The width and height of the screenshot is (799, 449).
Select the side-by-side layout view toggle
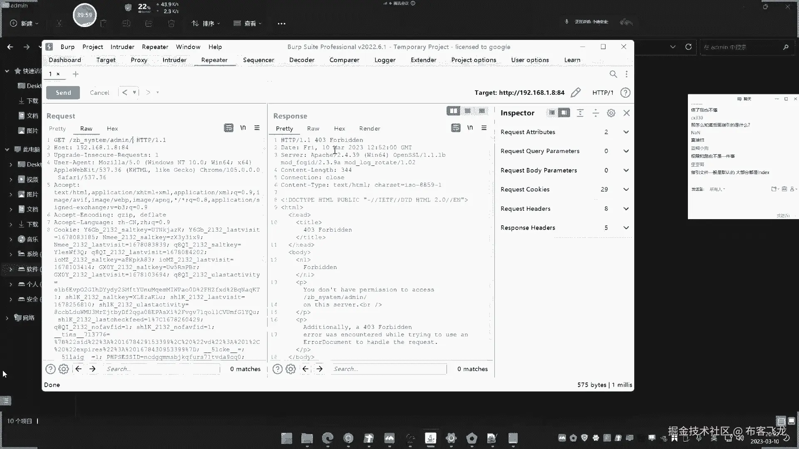pos(453,111)
